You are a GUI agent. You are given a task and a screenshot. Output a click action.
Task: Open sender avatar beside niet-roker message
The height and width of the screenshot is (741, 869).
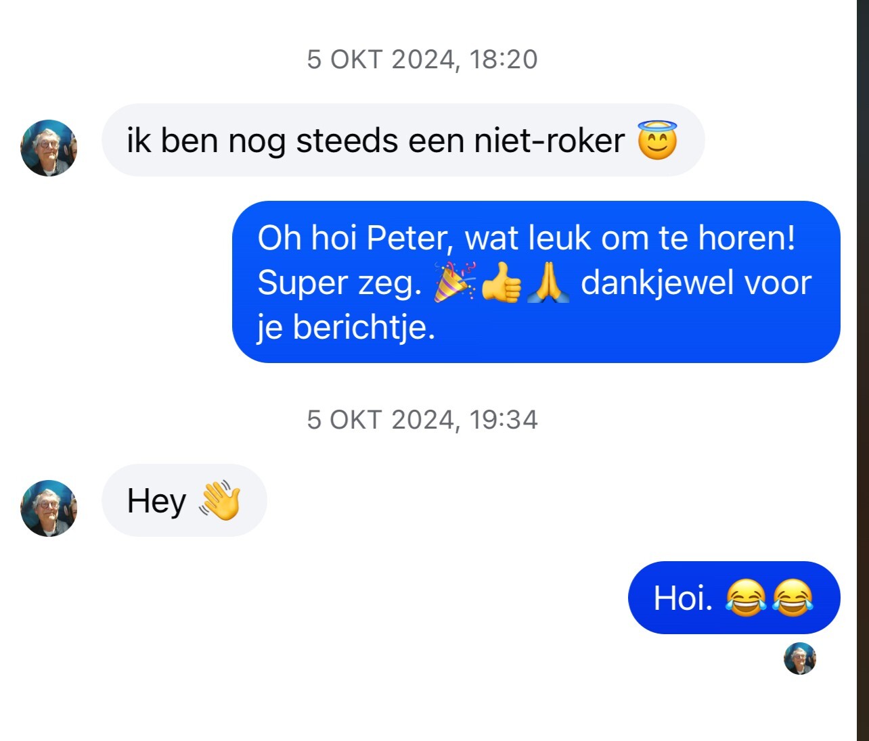(x=49, y=148)
